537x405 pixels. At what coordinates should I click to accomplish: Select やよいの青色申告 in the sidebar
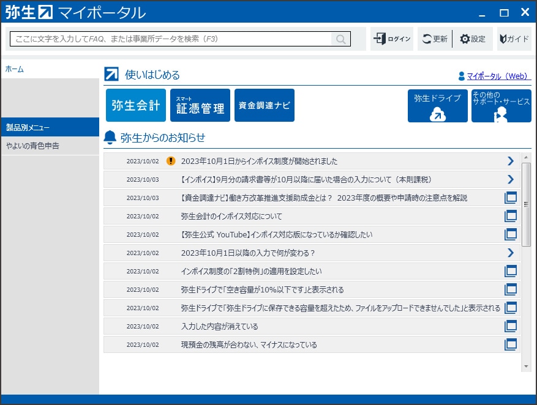(50, 146)
